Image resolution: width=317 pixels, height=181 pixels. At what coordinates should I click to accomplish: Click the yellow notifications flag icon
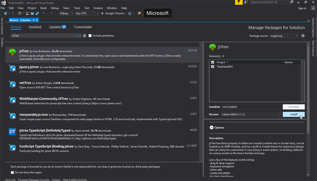pos(239,2)
